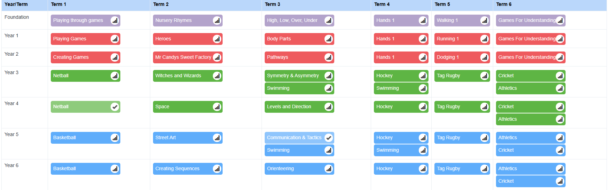Toggle the checkmark on Year 4 Netball
Image resolution: width=609 pixels, height=190 pixels.
pyautogui.click(x=115, y=107)
